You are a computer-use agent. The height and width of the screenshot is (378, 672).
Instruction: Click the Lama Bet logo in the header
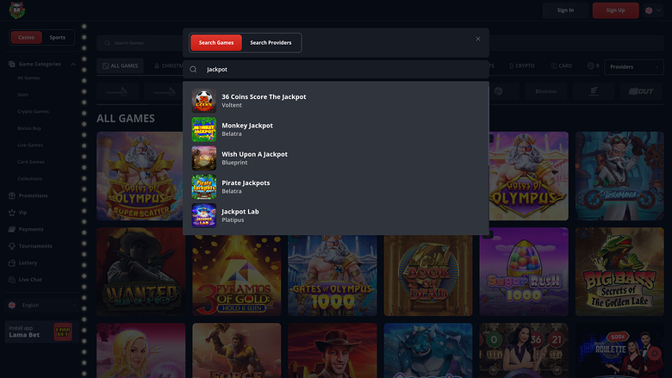(x=17, y=9)
